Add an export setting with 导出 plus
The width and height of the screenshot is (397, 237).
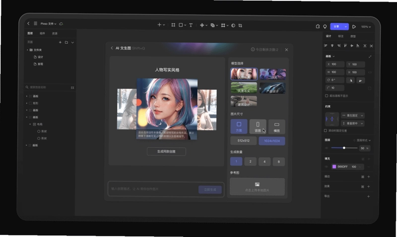pyautogui.click(x=369, y=196)
